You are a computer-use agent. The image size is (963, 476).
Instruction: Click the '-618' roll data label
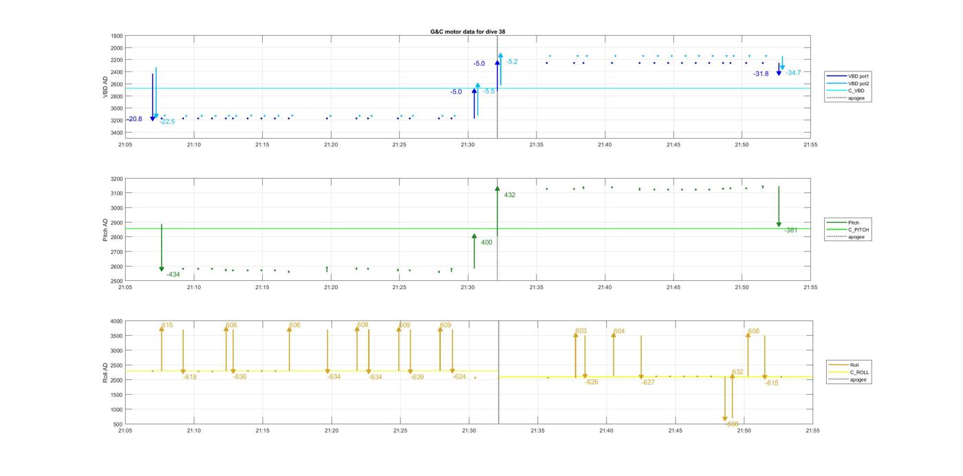pos(190,377)
